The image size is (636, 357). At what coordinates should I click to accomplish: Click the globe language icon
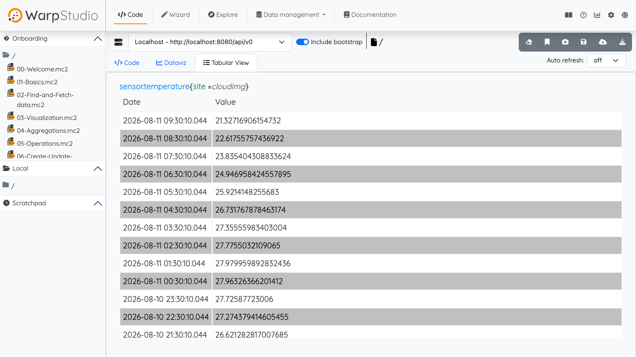(625, 15)
